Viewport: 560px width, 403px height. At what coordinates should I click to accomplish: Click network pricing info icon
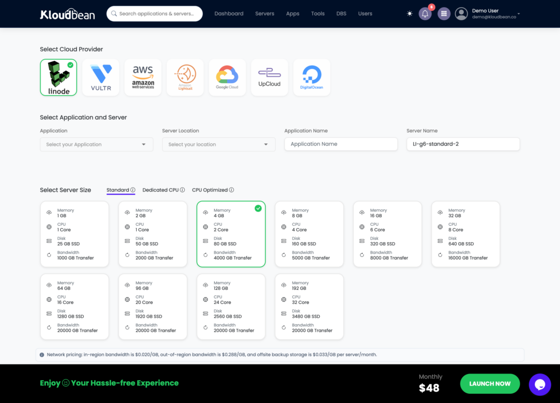click(x=42, y=355)
